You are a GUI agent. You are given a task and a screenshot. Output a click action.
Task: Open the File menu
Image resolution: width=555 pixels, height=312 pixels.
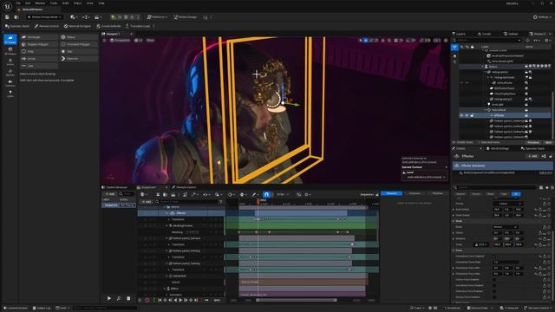tap(18, 3)
